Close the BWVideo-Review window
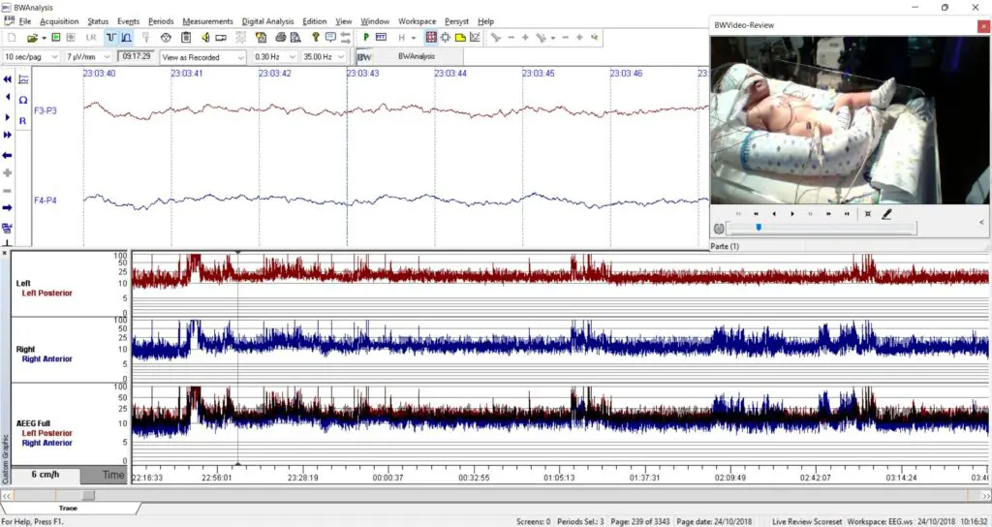The image size is (992, 527). click(x=983, y=26)
